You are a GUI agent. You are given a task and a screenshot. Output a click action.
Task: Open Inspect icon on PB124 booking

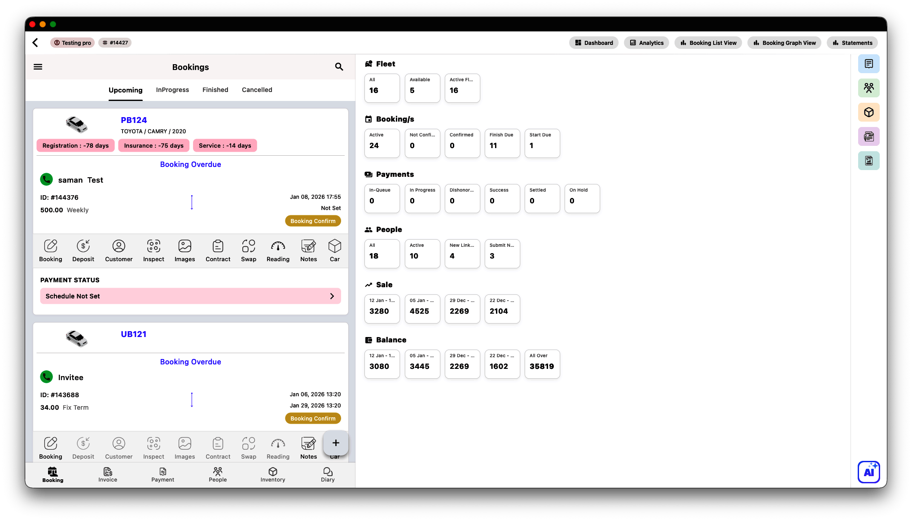coord(153,250)
